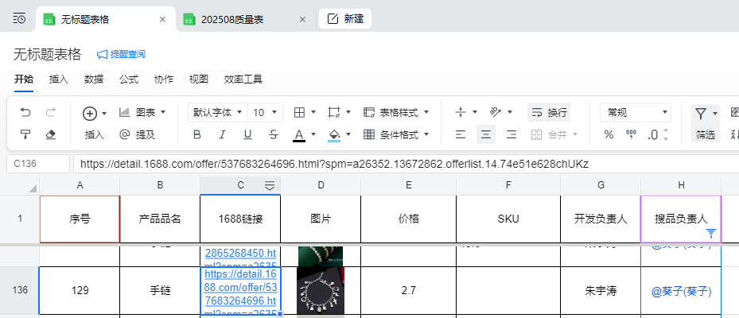Select the format painter tool
The width and height of the screenshot is (739, 318).
tap(25, 134)
